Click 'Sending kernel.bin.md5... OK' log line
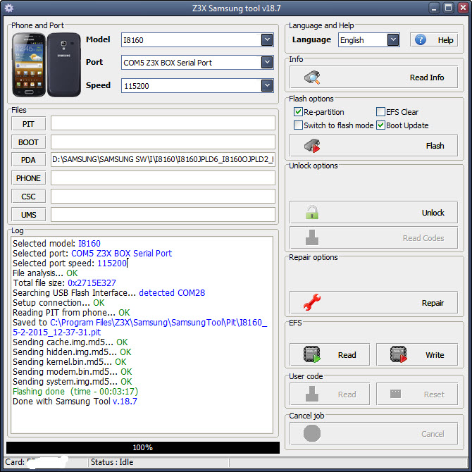472x472 pixels. [70, 362]
